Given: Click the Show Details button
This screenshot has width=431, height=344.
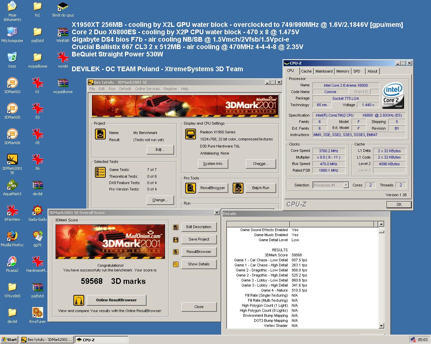Looking at the screenshot, I should [199, 264].
